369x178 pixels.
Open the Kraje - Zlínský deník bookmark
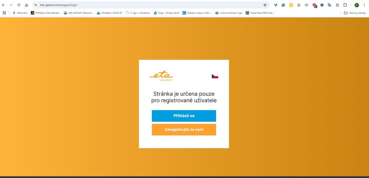(x=166, y=13)
